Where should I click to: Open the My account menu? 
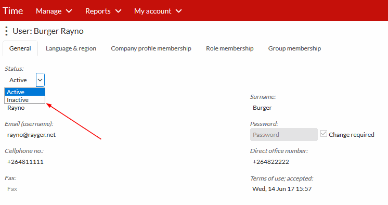point(158,11)
